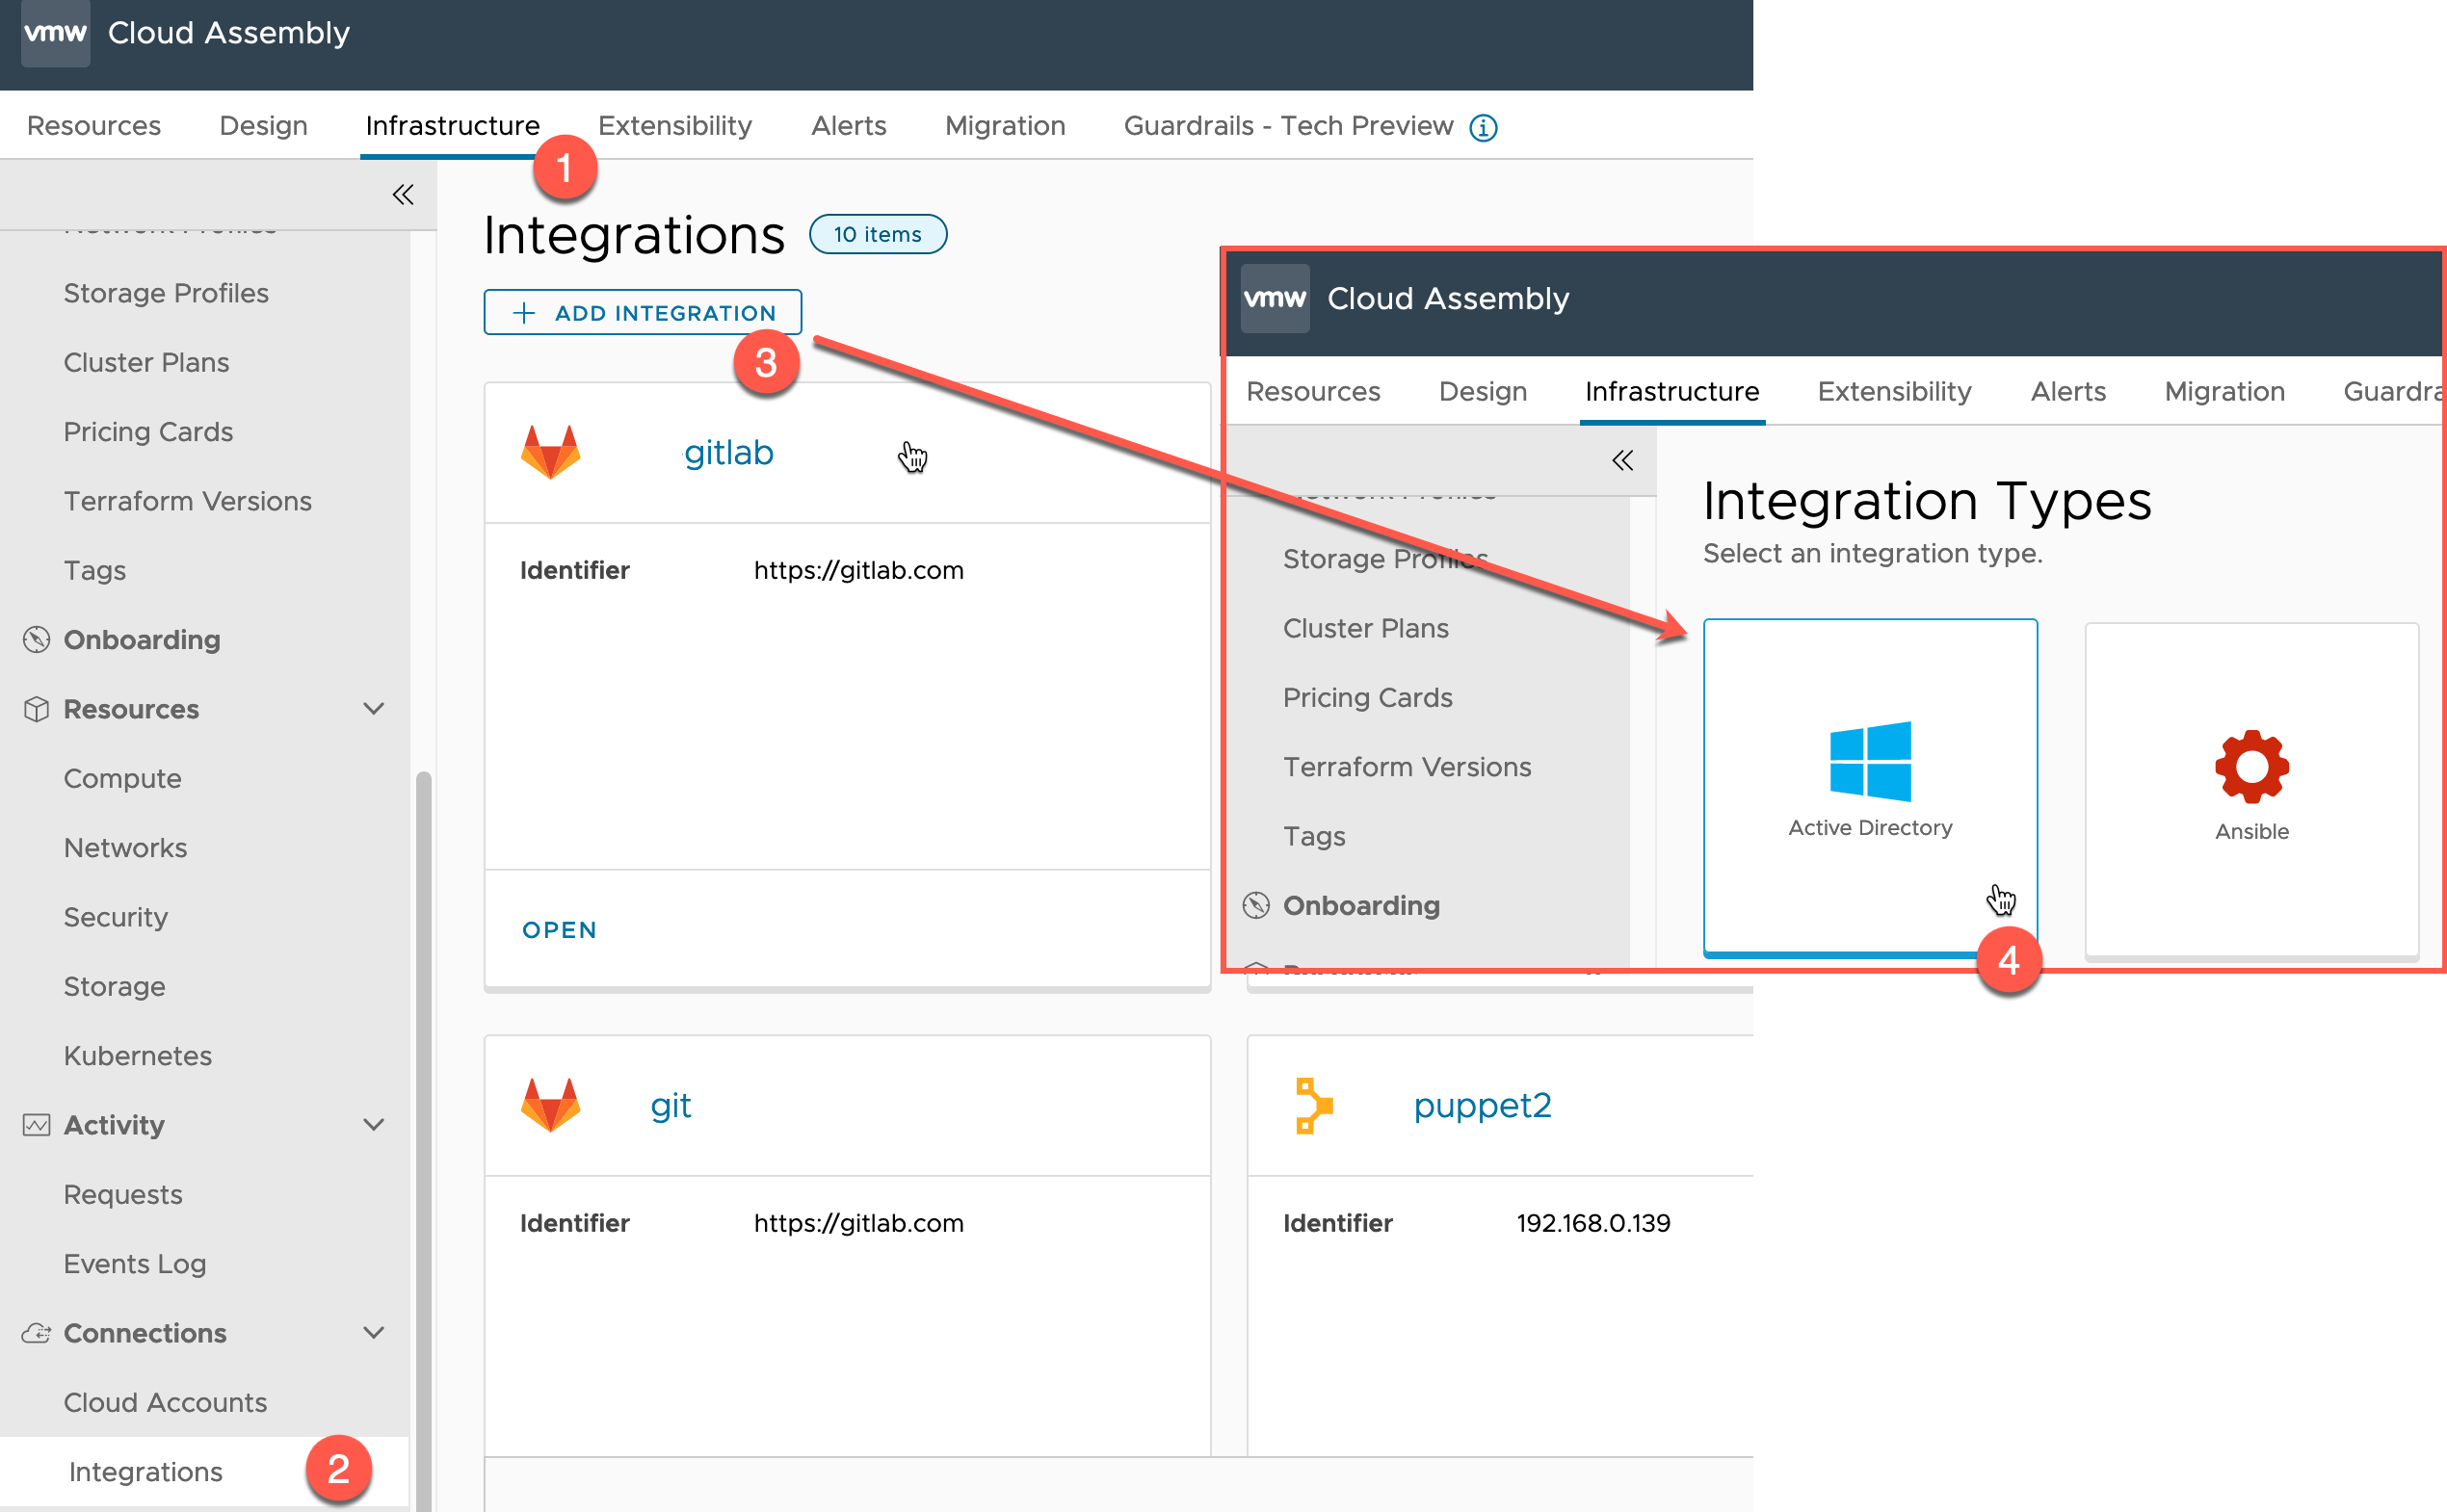Click Alerts tab in inset window
This screenshot has height=1512, width=2447.
[2067, 392]
